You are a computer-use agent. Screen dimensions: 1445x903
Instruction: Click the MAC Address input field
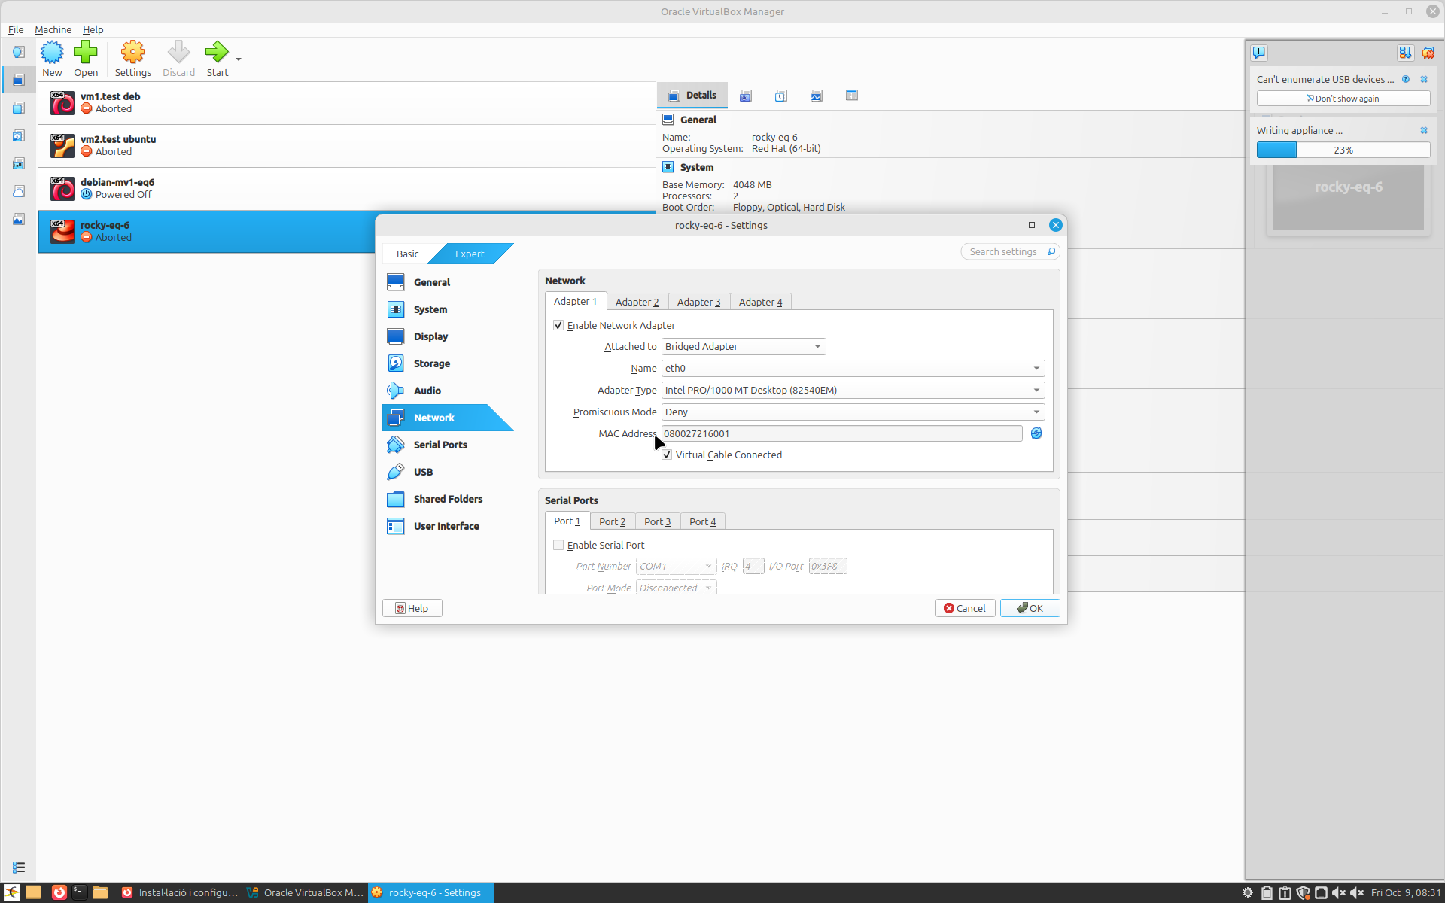pyautogui.click(x=841, y=433)
